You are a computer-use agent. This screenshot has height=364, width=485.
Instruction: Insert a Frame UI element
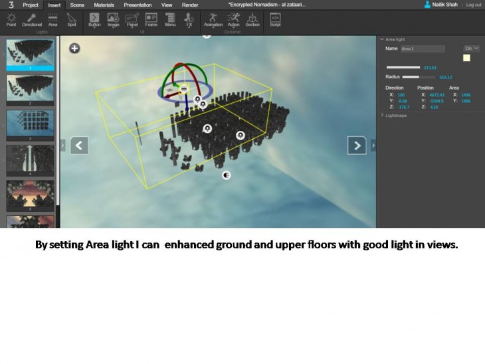151,19
